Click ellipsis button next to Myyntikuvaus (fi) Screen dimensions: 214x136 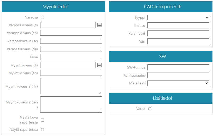click(x=99, y=65)
